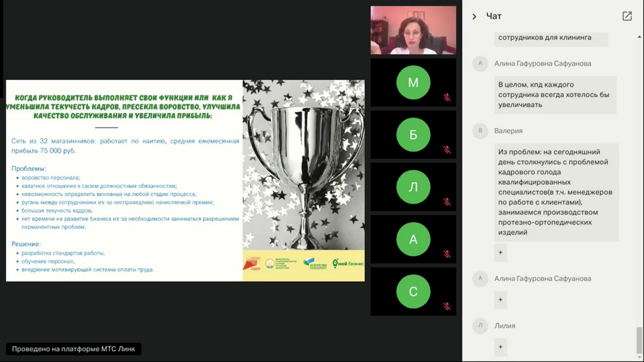Click the message 'В целом, кпд каждого сотрудника...'
Screen dimensions: 644x362
tap(556, 95)
